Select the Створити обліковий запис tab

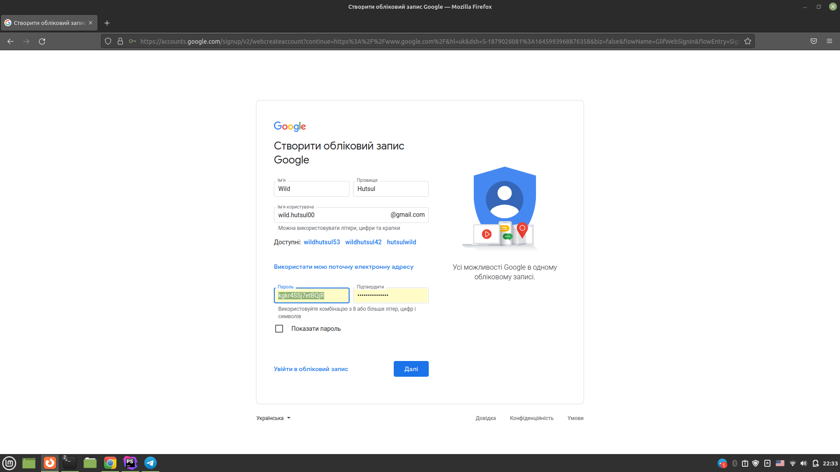(49, 23)
